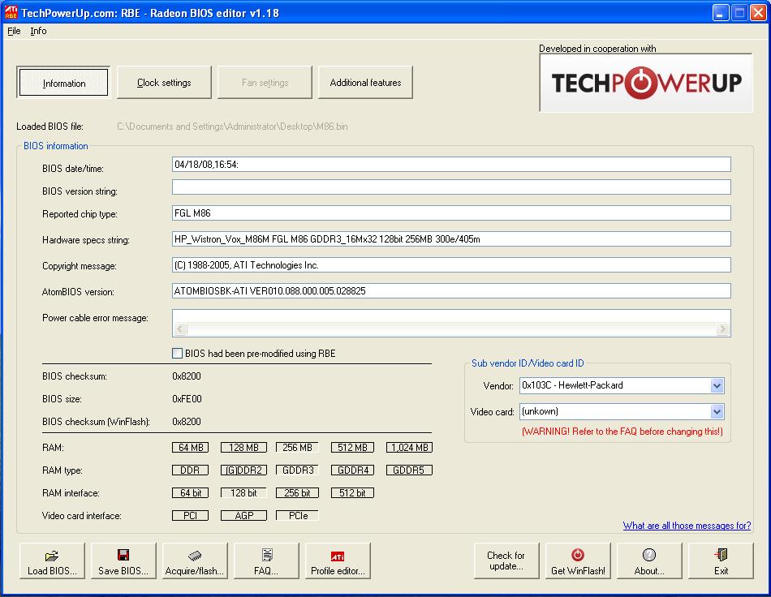Click the 64 bit RAM interface indicator
771x597 pixels.
click(x=190, y=493)
